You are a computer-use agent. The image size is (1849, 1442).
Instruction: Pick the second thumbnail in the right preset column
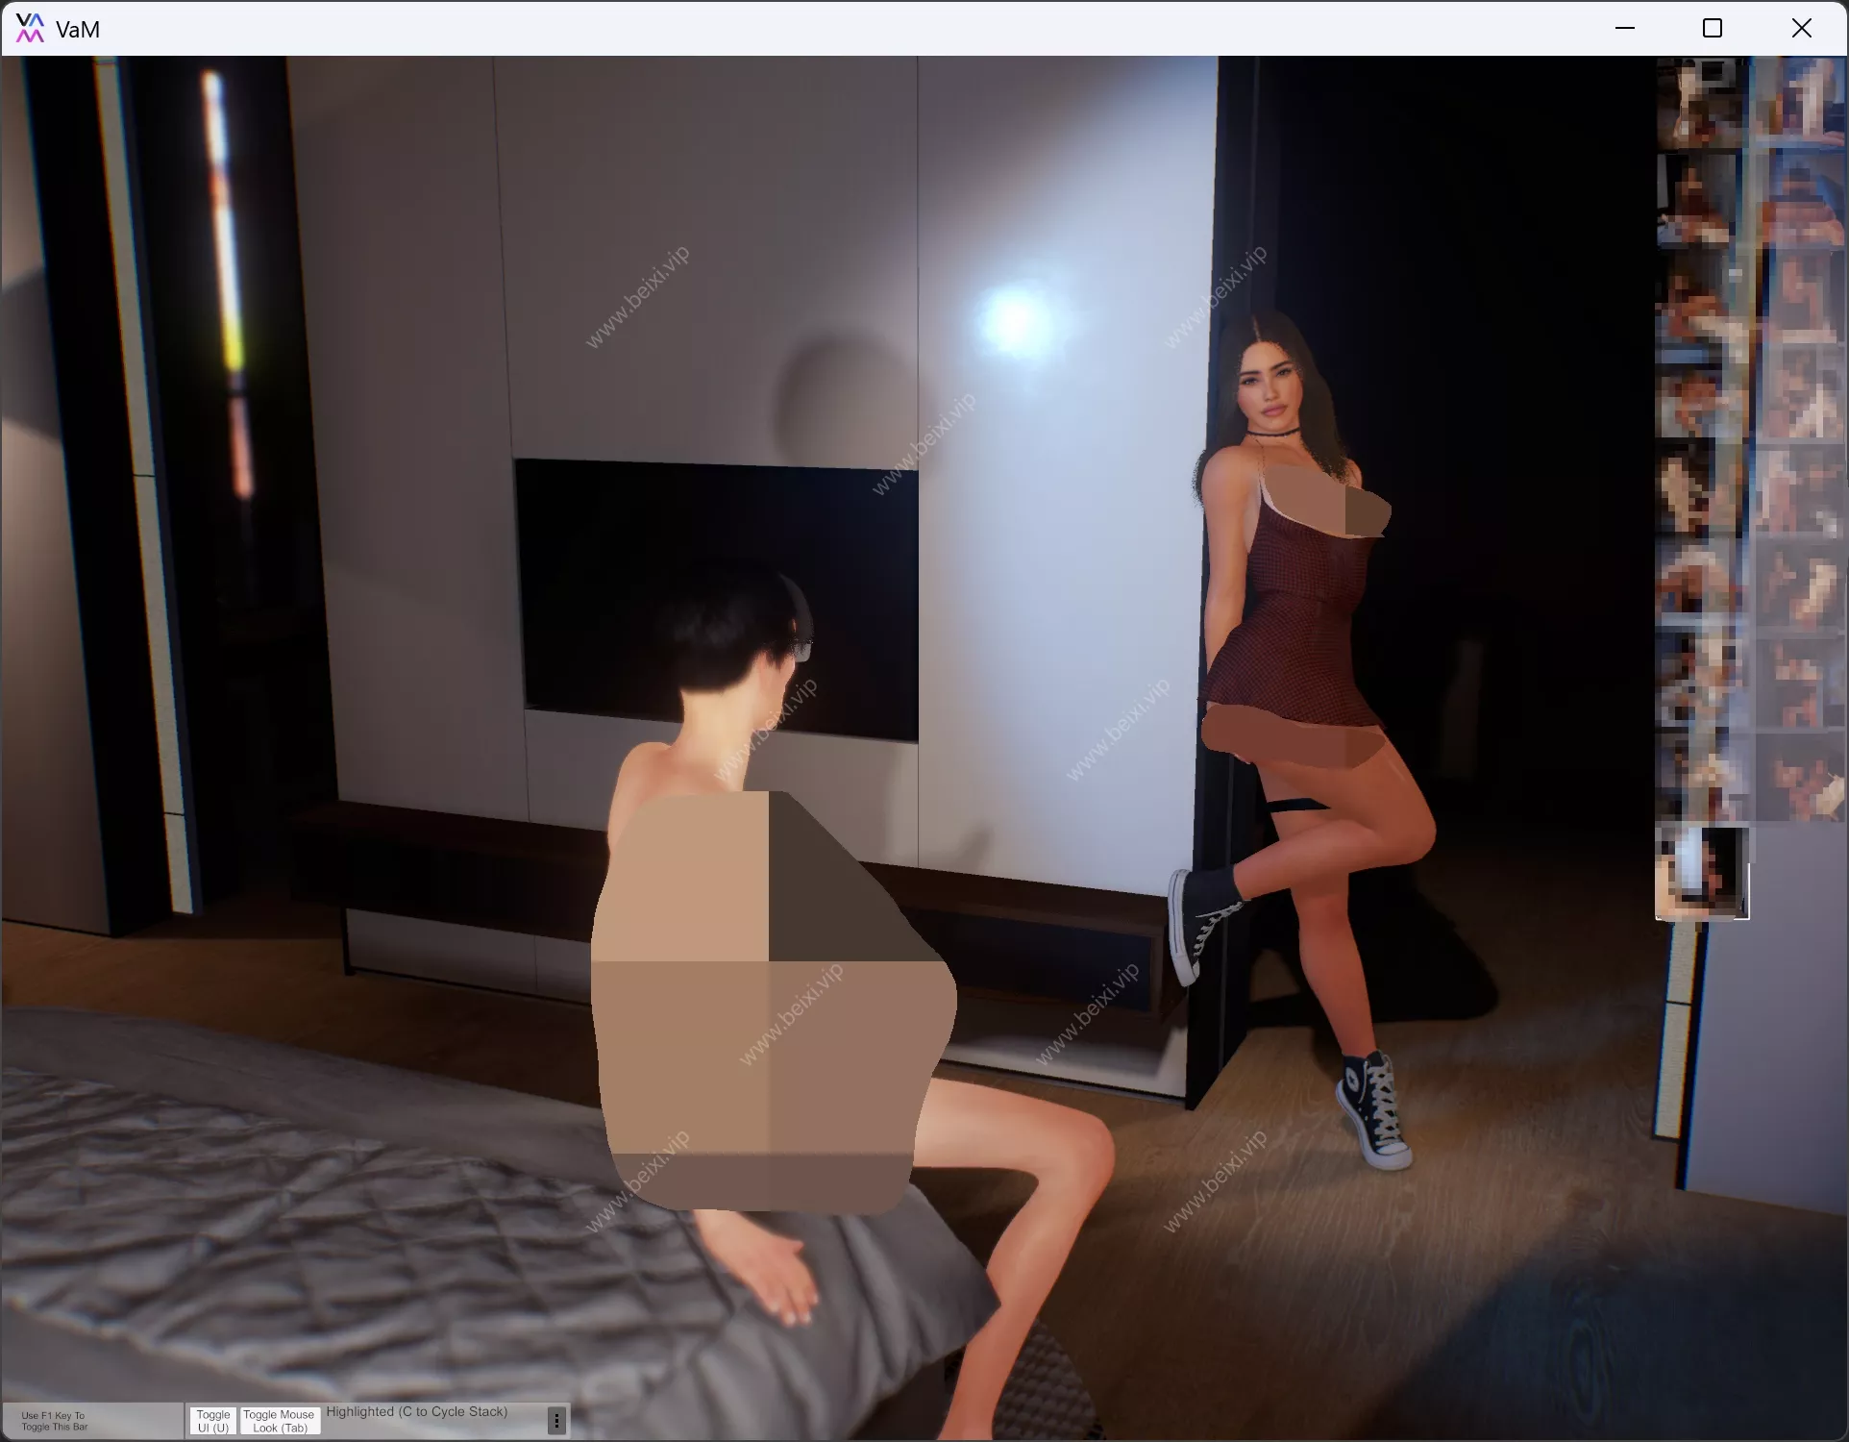[1800, 197]
